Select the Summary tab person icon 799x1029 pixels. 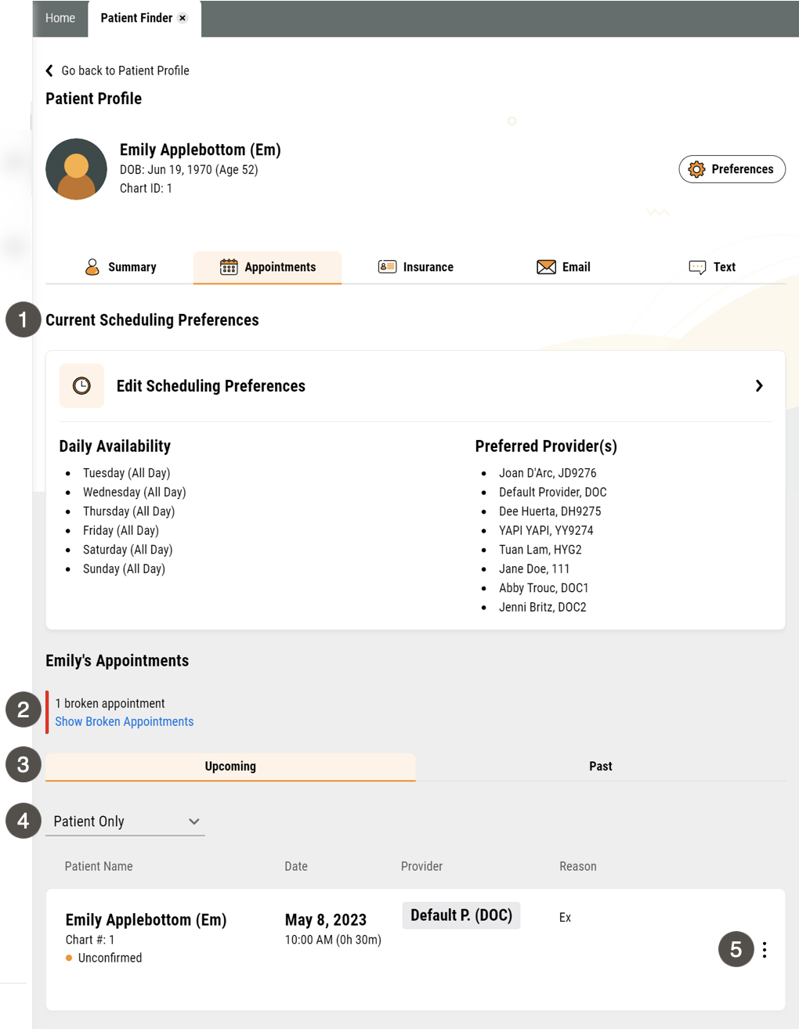coord(92,267)
